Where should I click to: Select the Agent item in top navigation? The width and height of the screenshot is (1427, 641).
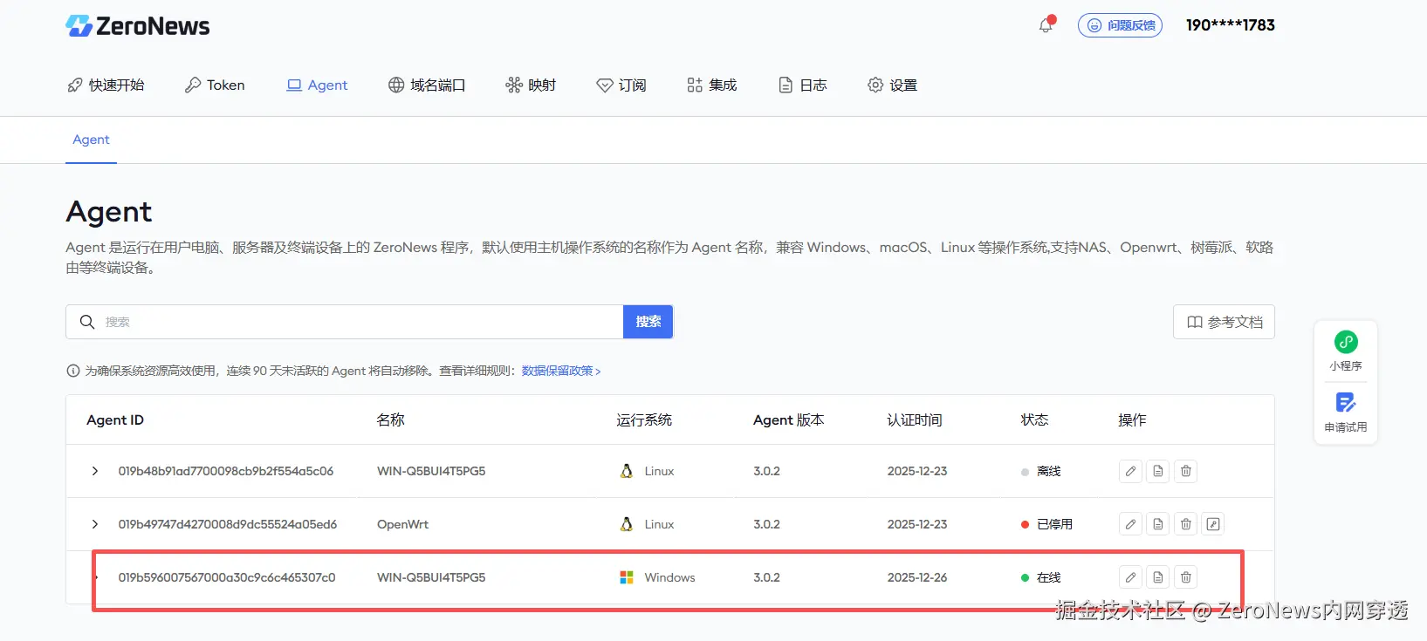[x=317, y=85]
